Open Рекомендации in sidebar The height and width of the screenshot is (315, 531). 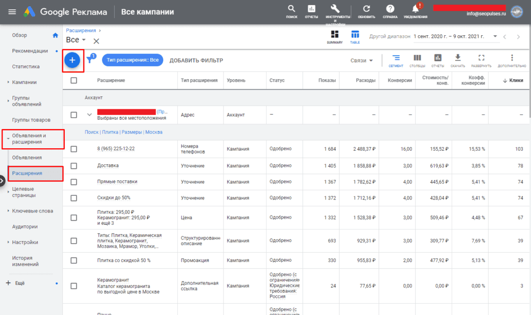[x=30, y=51]
